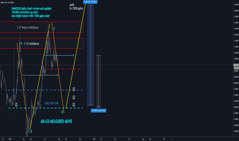The image size is (239, 141).
Task: Select the 'path to 150% gains' text label
Action: point(76,7)
